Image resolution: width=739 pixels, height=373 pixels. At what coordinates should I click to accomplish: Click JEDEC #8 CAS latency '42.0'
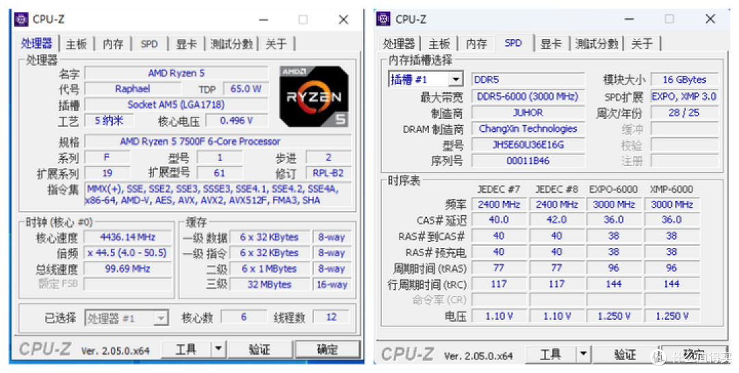point(557,220)
